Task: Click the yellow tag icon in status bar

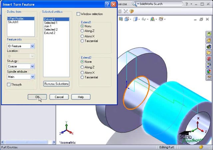Action: (x=201, y=147)
